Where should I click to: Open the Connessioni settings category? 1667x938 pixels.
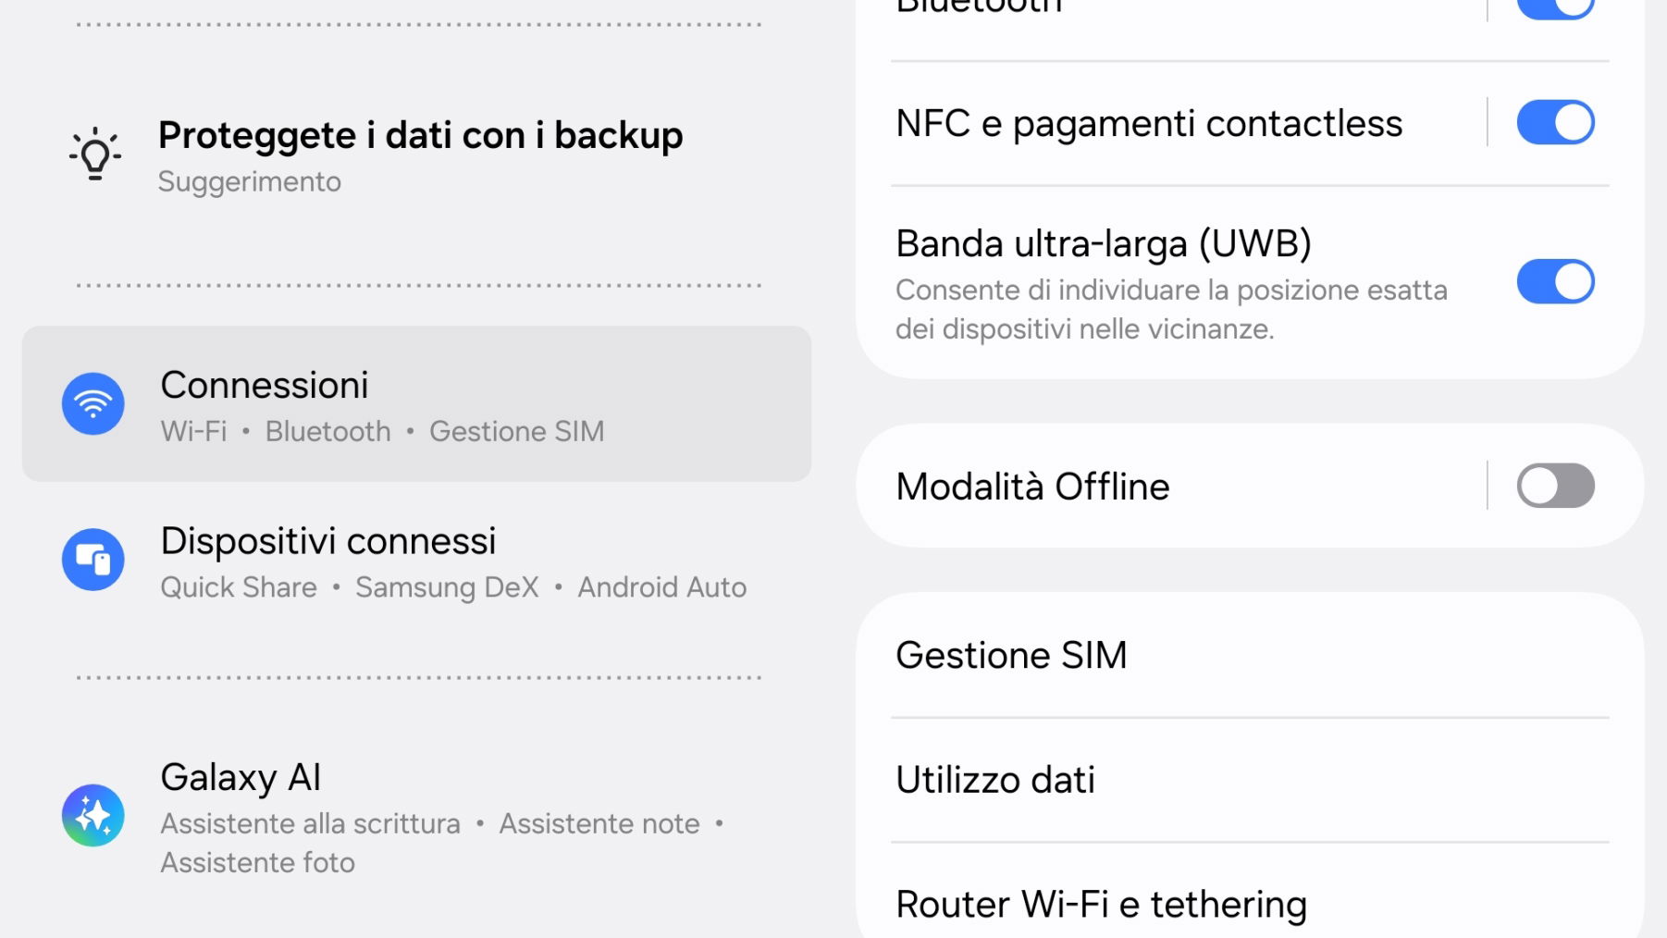coord(416,404)
